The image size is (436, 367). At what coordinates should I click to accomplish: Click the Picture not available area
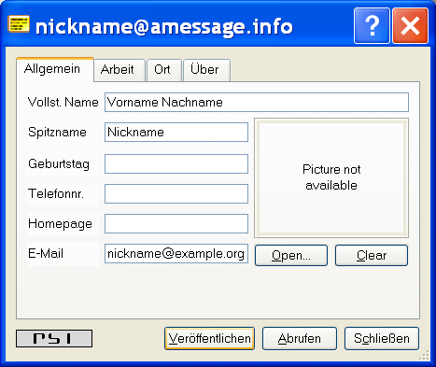tap(331, 177)
